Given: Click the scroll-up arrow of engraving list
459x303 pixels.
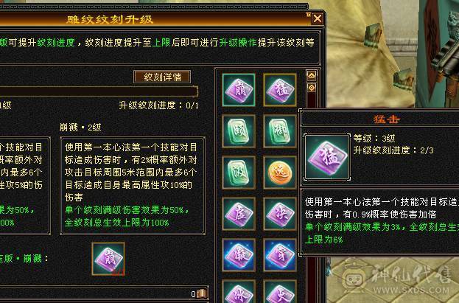Looking at the screenshot, I should (x=312, y=76).
